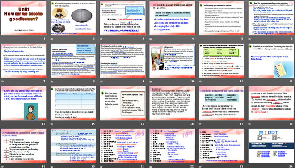
Task: Click the animation star under slide 14
Action: [51, 124]
